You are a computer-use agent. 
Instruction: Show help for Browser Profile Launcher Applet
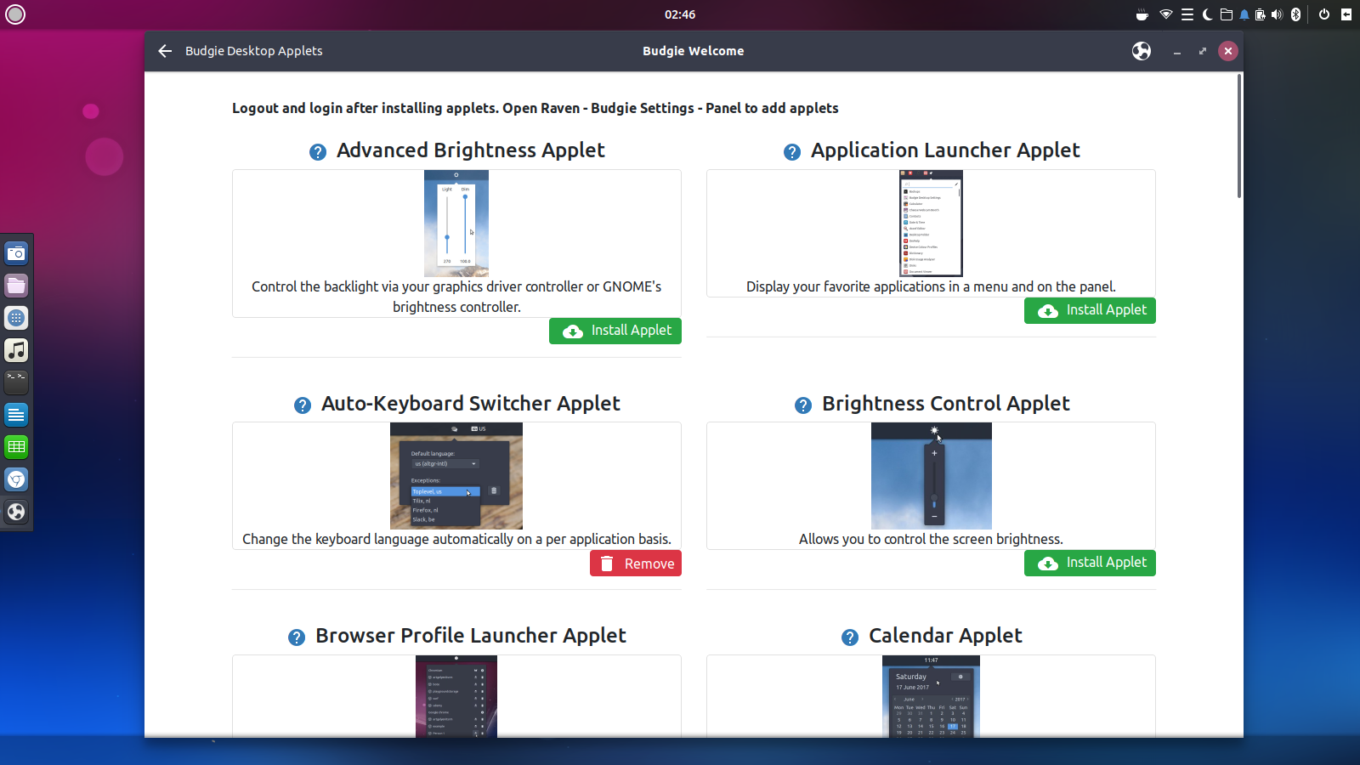click(297, 637)
